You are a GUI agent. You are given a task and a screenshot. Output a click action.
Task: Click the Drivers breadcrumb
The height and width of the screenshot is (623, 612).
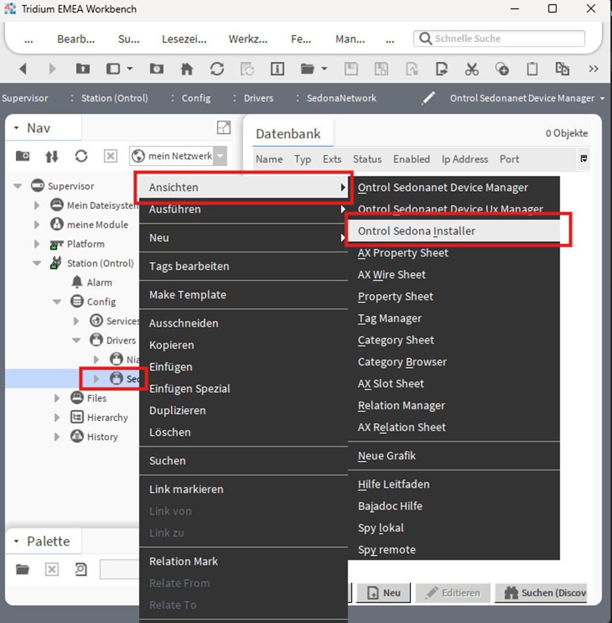click(258, 98)
